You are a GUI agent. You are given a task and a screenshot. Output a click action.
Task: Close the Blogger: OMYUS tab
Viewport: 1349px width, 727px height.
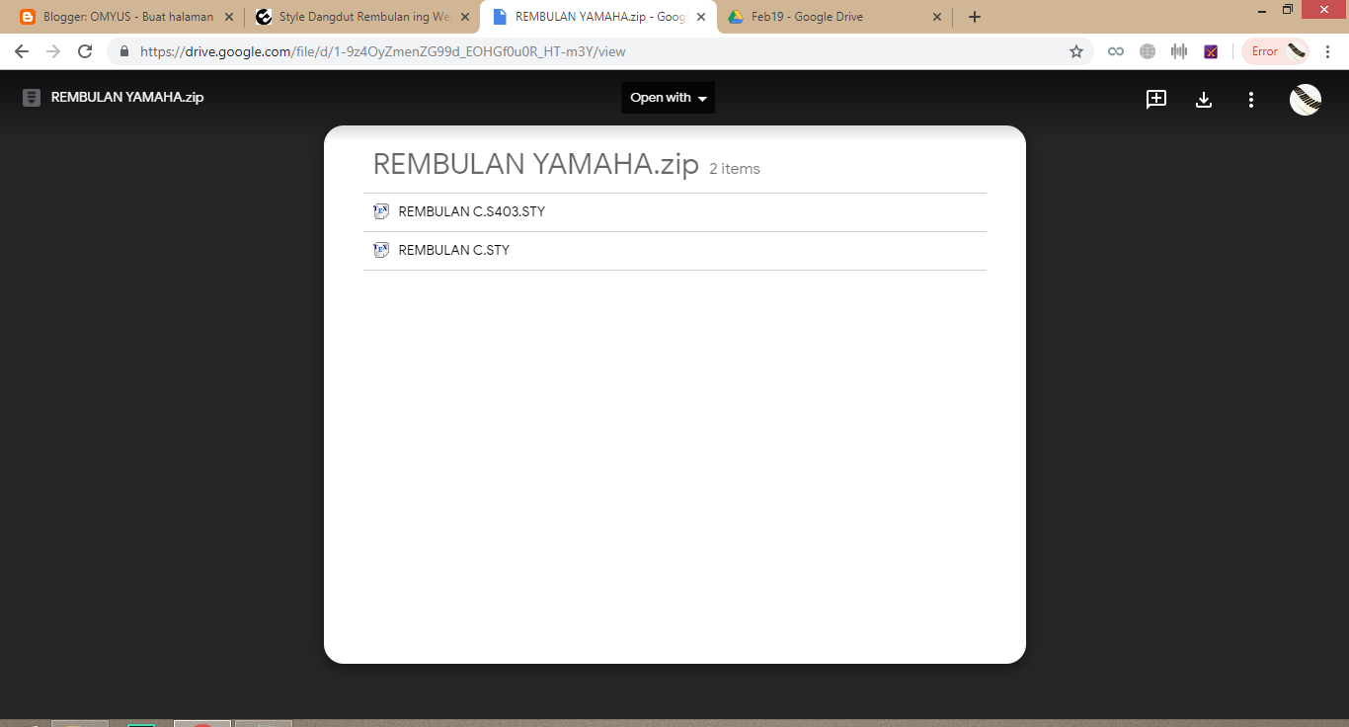pos(229,17)
